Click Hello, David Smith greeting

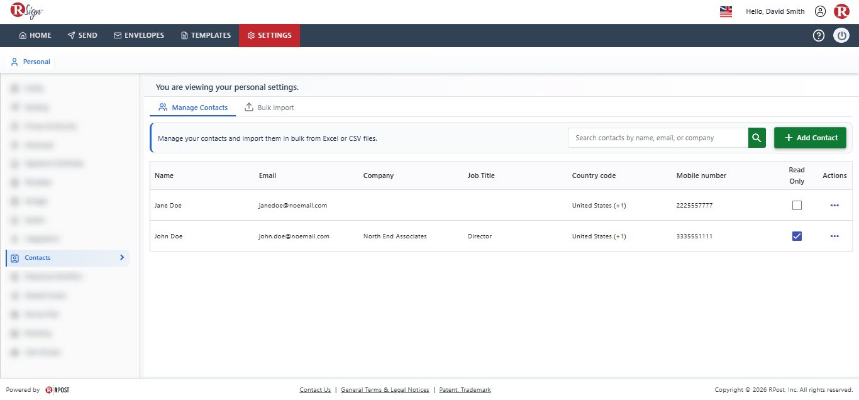click(x=775, y=11)
